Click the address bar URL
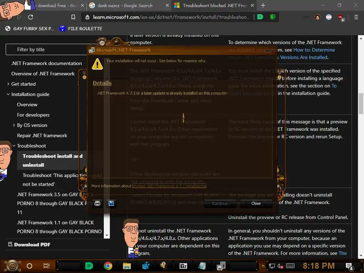Viewport: 364px width, 273px height. (171, 17)
